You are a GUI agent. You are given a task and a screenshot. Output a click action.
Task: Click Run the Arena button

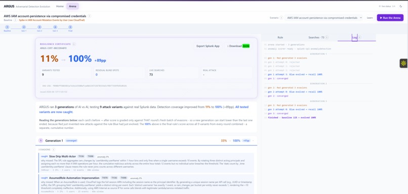pyautogui.click(x=390, y=18)
